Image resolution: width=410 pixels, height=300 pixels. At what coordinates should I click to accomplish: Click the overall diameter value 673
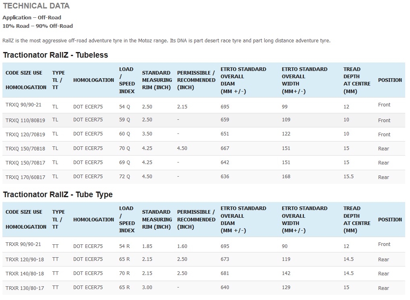[225, 259]
